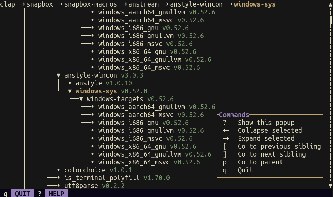Click the 'q' key hint in status bar

click(5, 194)
